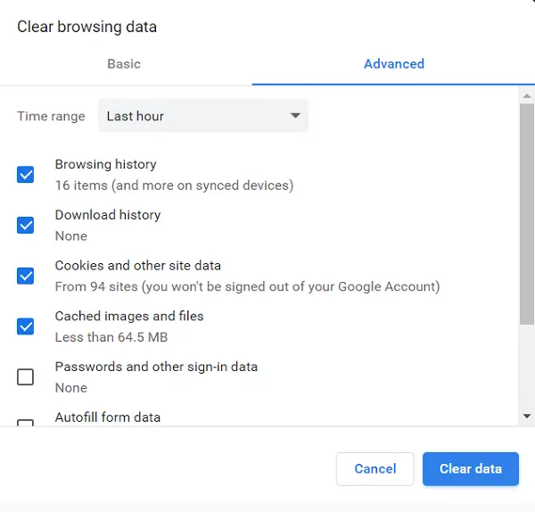Enable Passwords and other sign-in data
This screenshot has height=512, width=535.
click(x=25, y=376)
